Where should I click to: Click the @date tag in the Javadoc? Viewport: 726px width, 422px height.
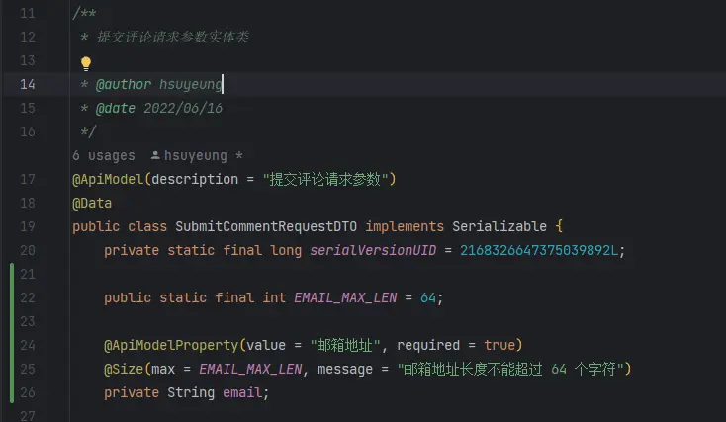[x=116, y=108]
